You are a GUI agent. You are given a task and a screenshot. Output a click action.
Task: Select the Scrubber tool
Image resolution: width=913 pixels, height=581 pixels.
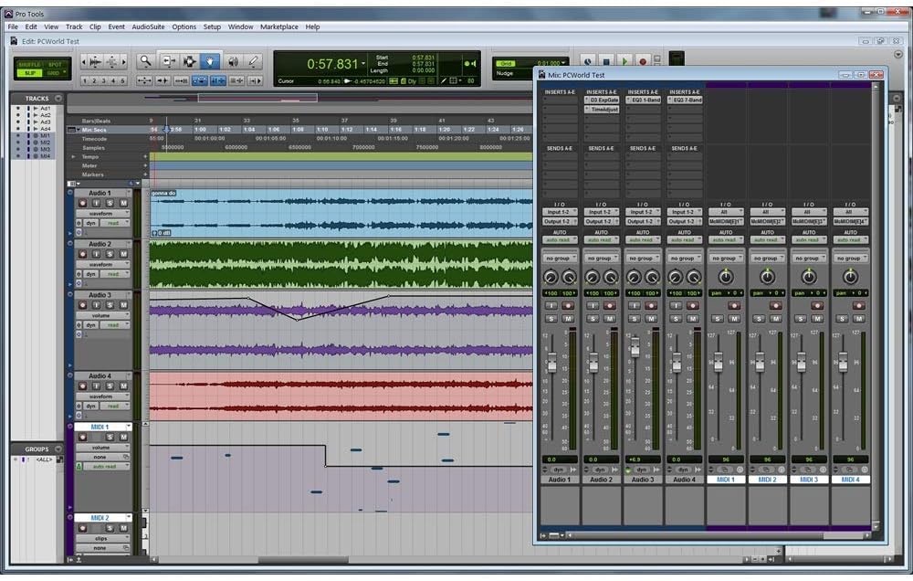(234, 60)
